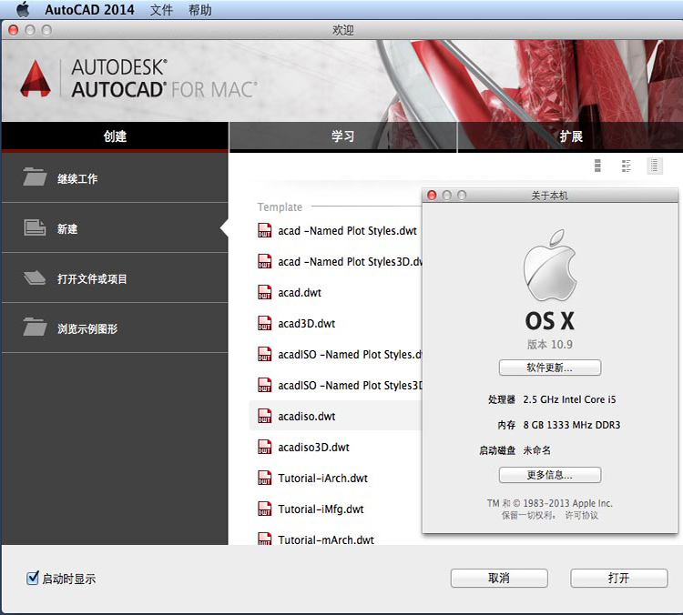Click DWT icon beside Tutorial-iMfg.dwt
The width and height of the screenshot is (683, 615).
(264, 509)
